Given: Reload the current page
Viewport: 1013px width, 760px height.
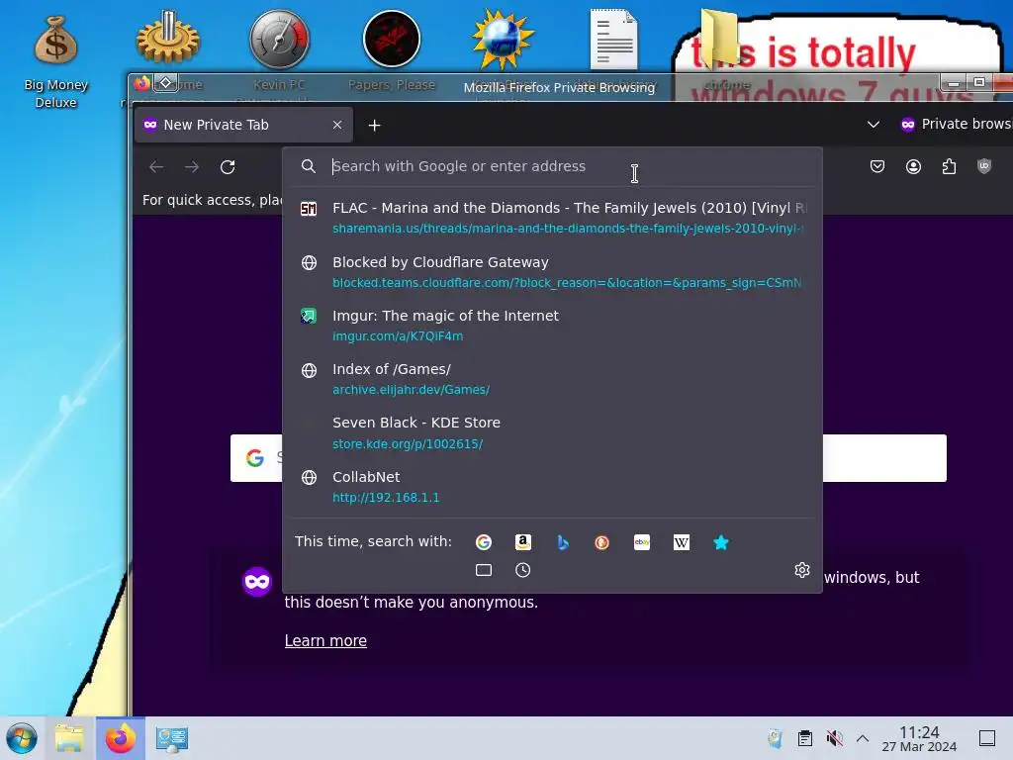Looking at the screenshot, I should tap(228, 166).
